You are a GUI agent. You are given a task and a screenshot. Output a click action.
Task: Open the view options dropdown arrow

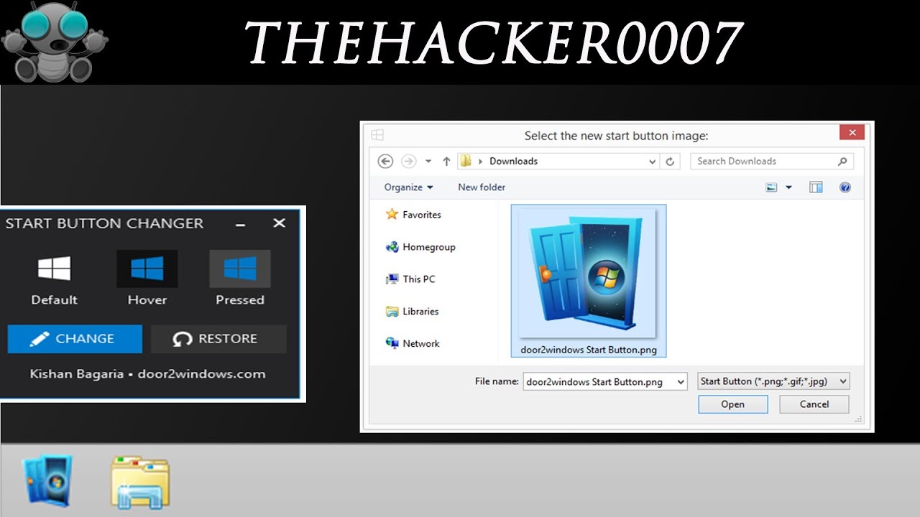click(x=788, y=187)
